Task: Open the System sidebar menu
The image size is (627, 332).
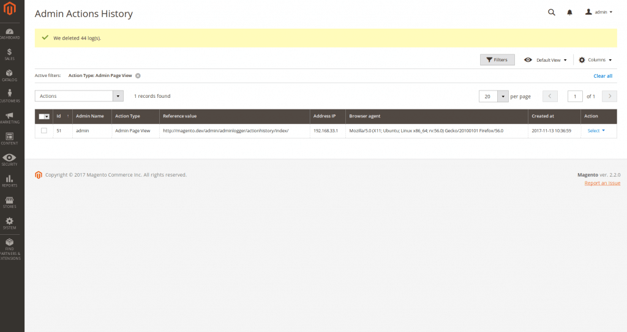Action: pos(10,223)
